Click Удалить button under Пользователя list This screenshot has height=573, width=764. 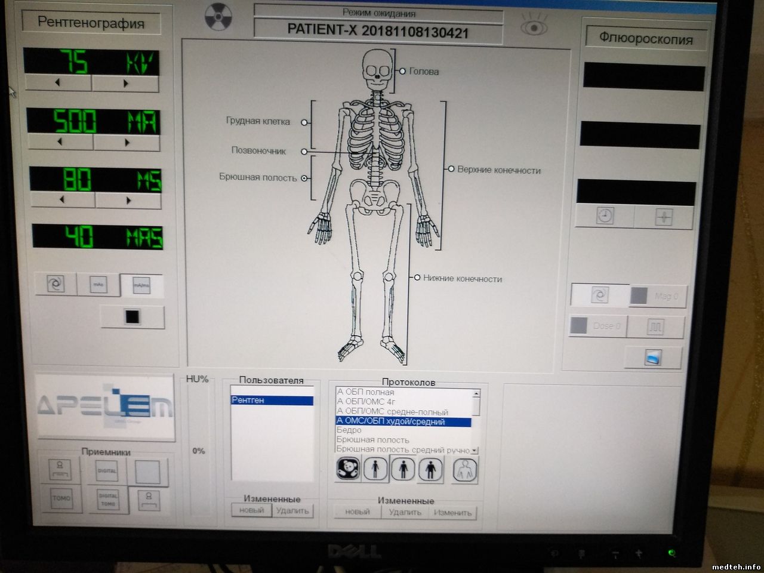[x=292, y=510]
